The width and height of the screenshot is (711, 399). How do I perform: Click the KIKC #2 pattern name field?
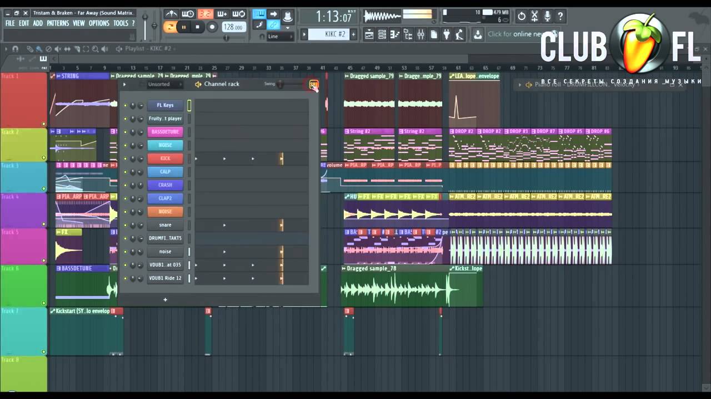(x=329, y=34)
